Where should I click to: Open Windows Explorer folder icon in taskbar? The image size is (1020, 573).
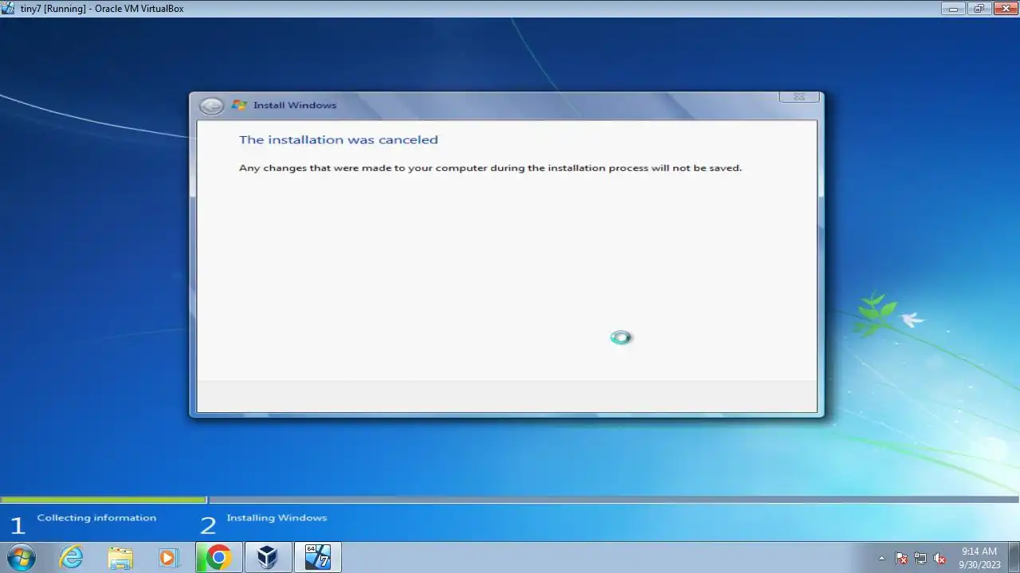120,557
